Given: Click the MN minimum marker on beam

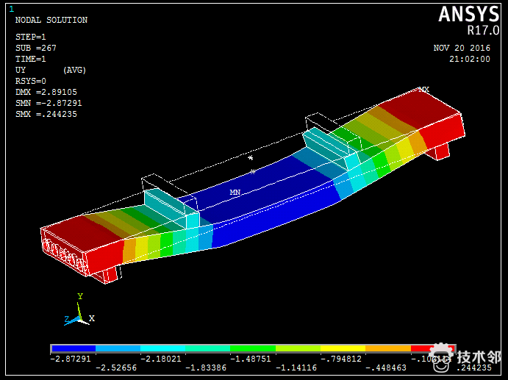Looking at the screenshot, I should (235, 192).
